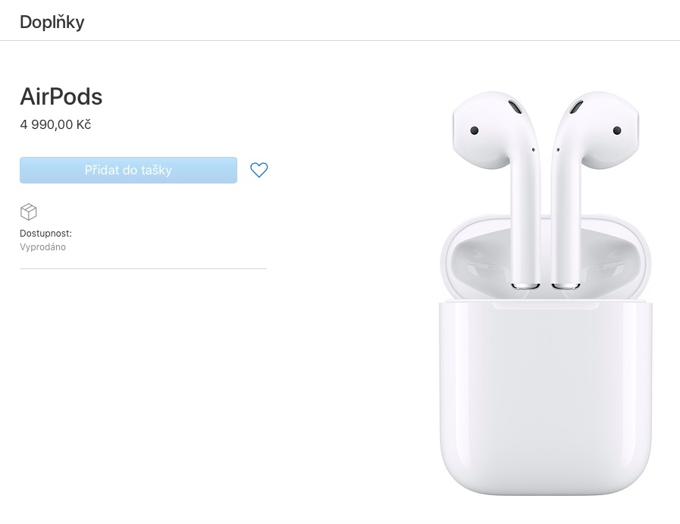Click the metallic tip of left AirPod stem
The image size is (680, 524).
525,286
